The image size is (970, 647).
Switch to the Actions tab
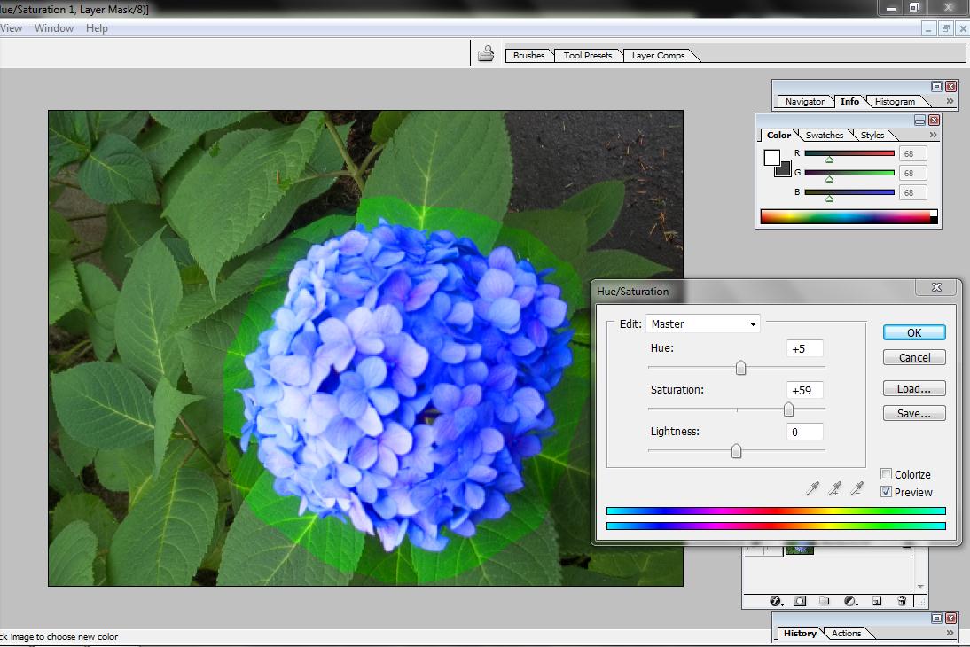click(x=846, y=634)
